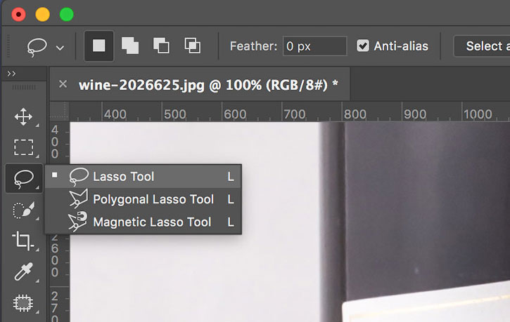The width and height of the screenshot is (510, 322).
Task: Toggle the Anti-alias checkbox
Action: (363, 46)
